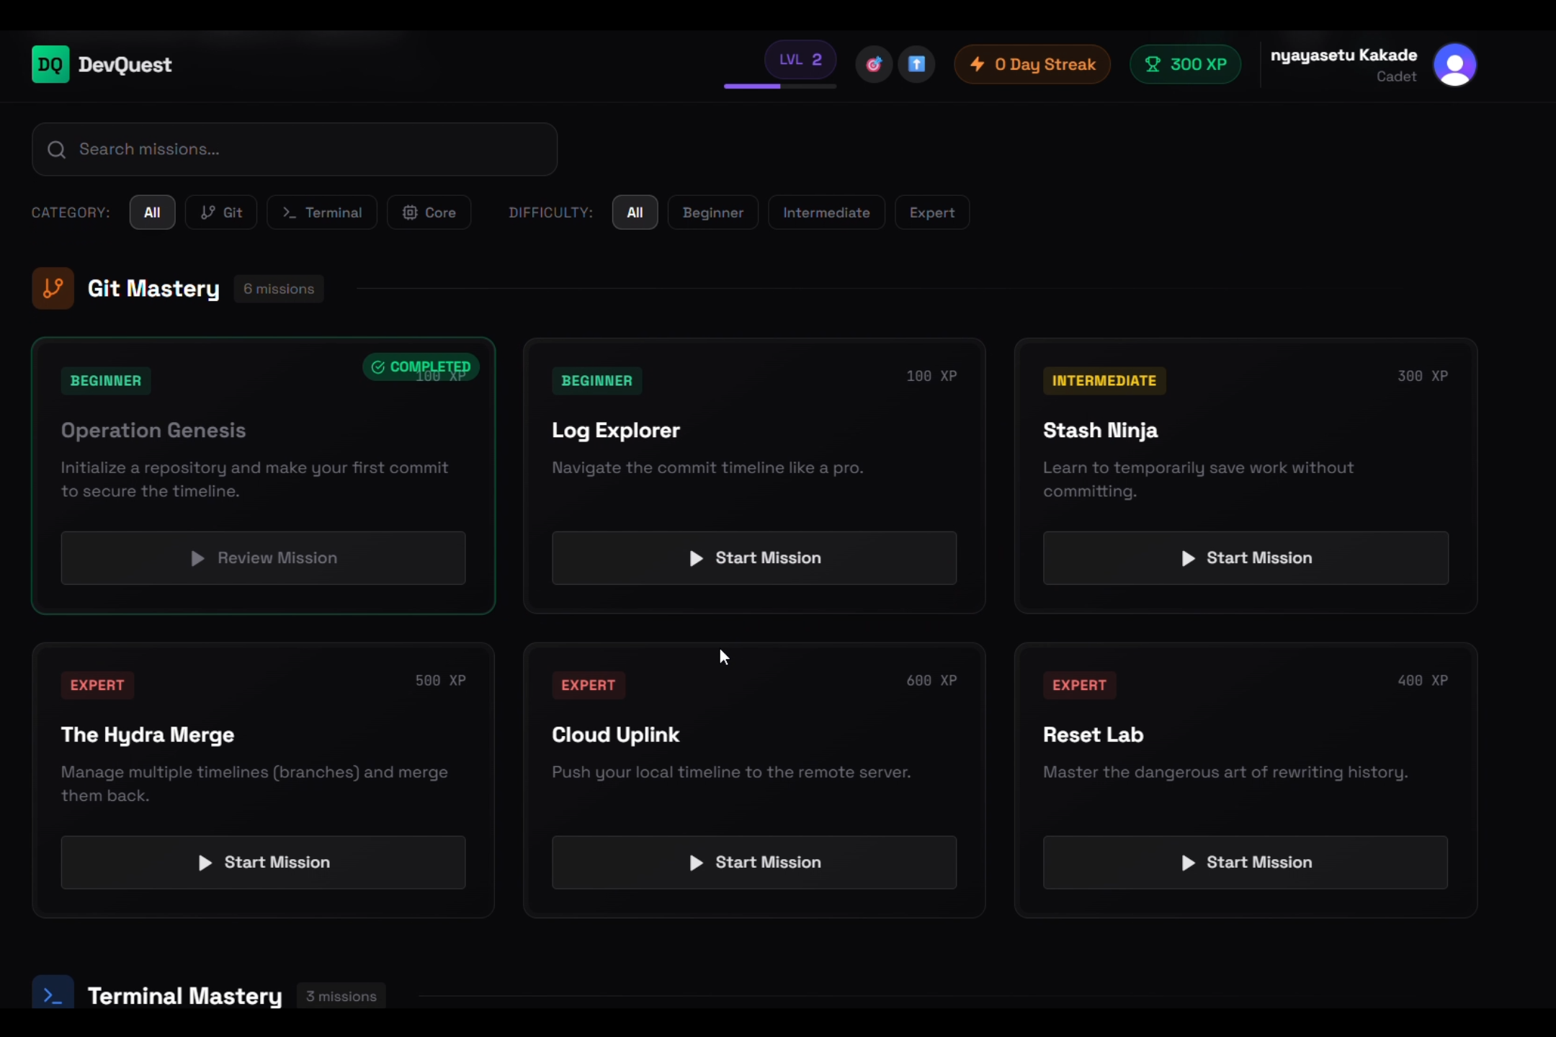Select Intermediate difficulty filter
This screenshot has height=1037, width=1556.
826,212
